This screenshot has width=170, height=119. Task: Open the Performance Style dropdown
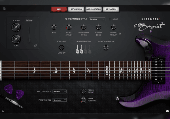97,19
